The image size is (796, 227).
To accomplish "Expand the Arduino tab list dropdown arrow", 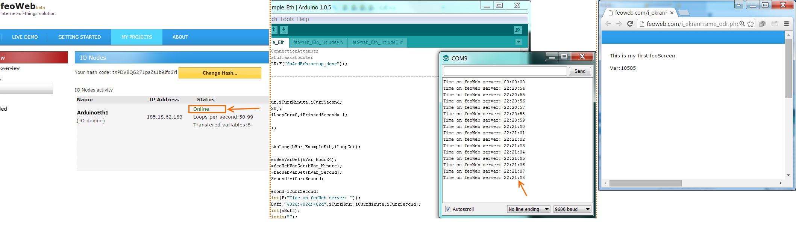I will click(519, 42).
